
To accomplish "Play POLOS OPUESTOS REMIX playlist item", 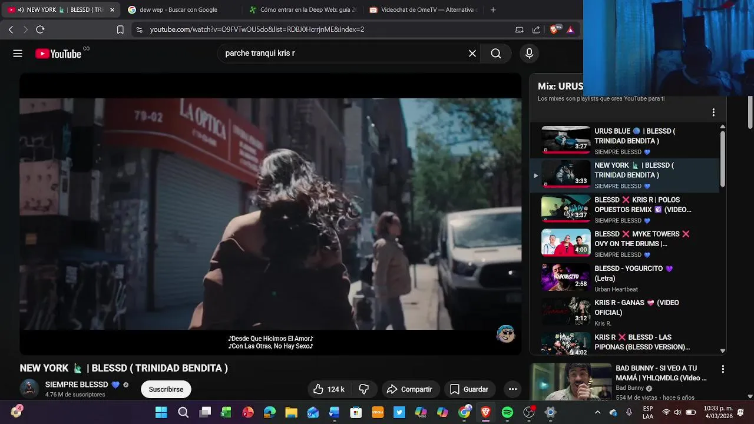I will point(624,209).
